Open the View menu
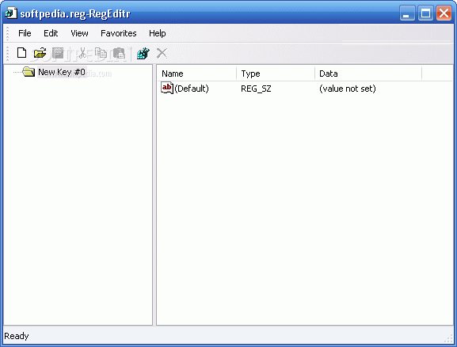Viewport: 457px width, 347px height. 79,33
